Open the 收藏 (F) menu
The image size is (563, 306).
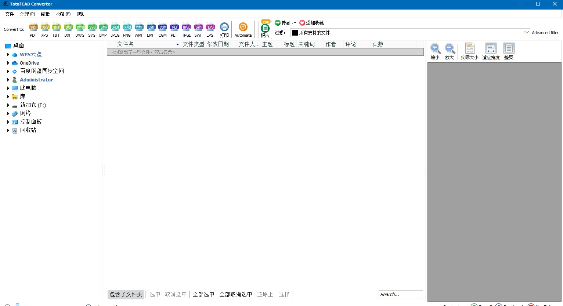click(63, 14)
